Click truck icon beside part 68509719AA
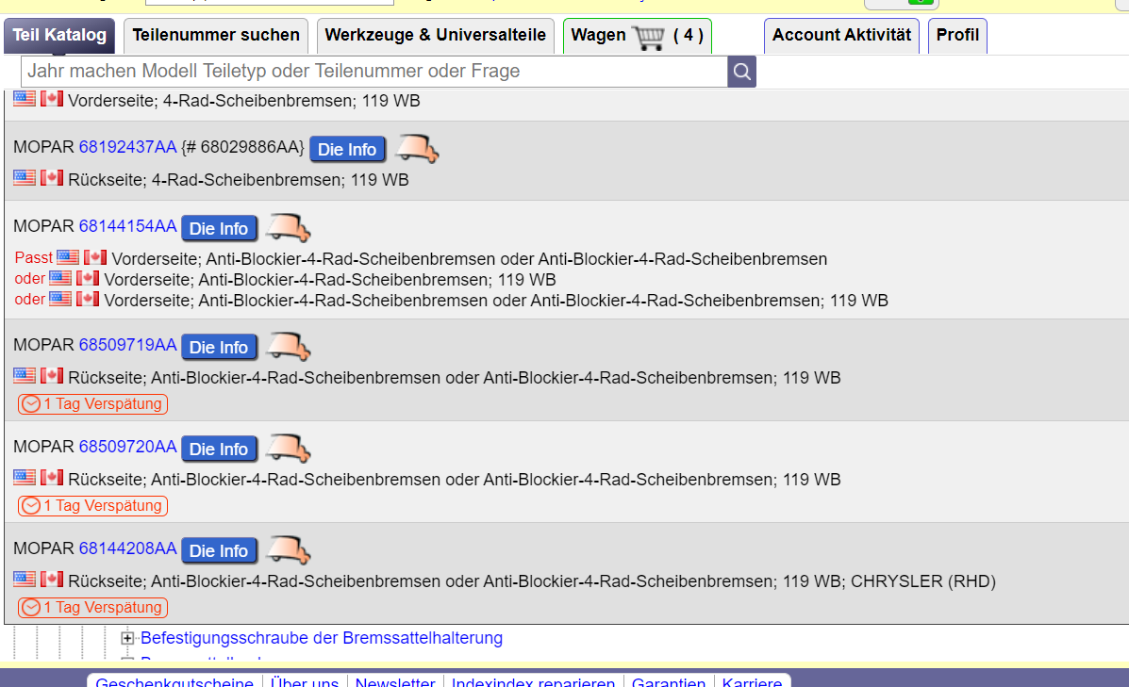Viewport: 1129px width, 687px height. coord(288,347)
